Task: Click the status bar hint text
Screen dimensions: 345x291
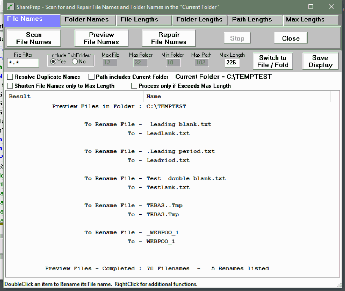Action: coord(101,284)
